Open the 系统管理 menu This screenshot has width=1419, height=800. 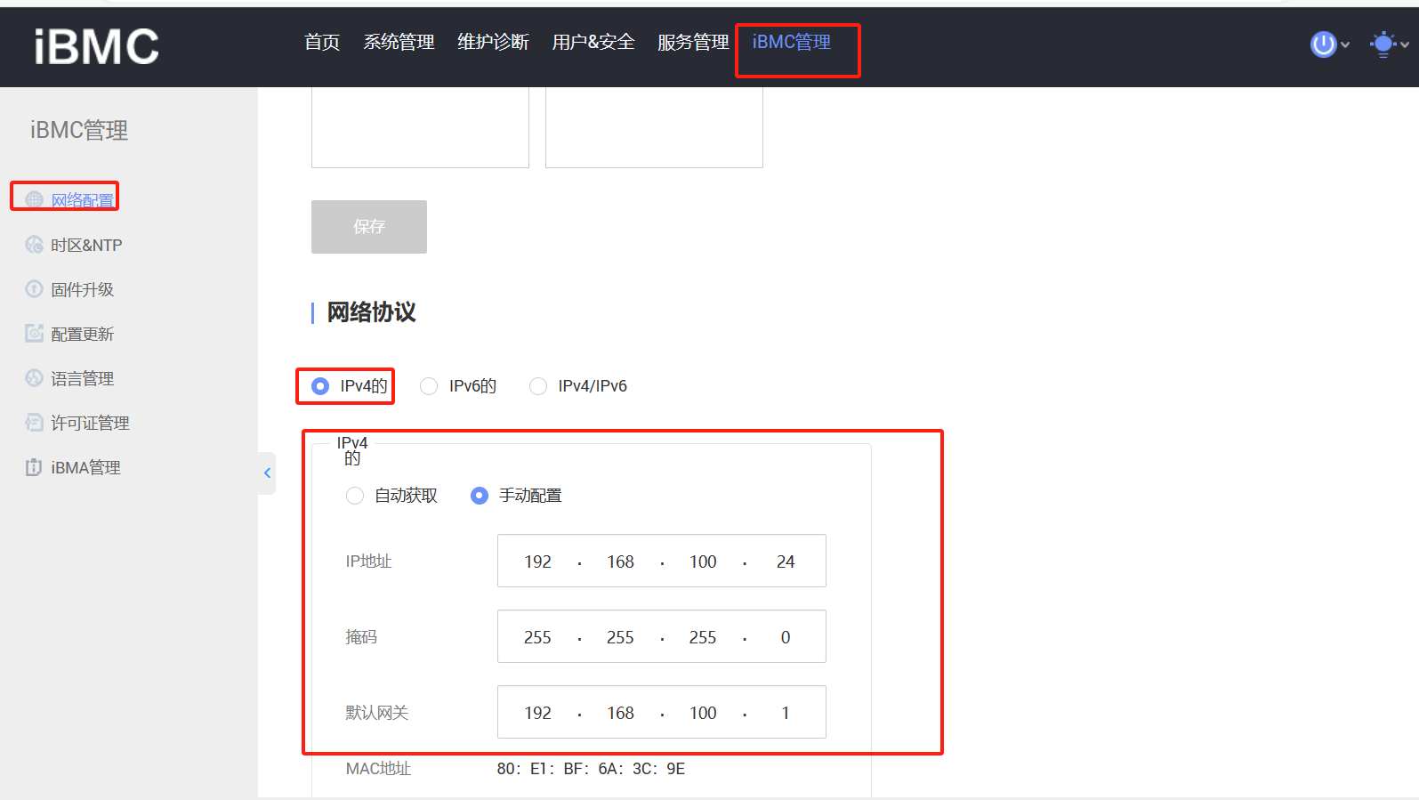(x=399, y=42)
